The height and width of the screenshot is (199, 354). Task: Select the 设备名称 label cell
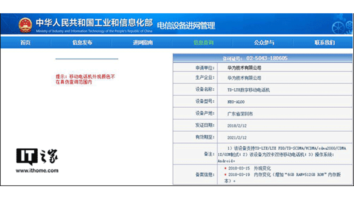[x=195, y=90]
